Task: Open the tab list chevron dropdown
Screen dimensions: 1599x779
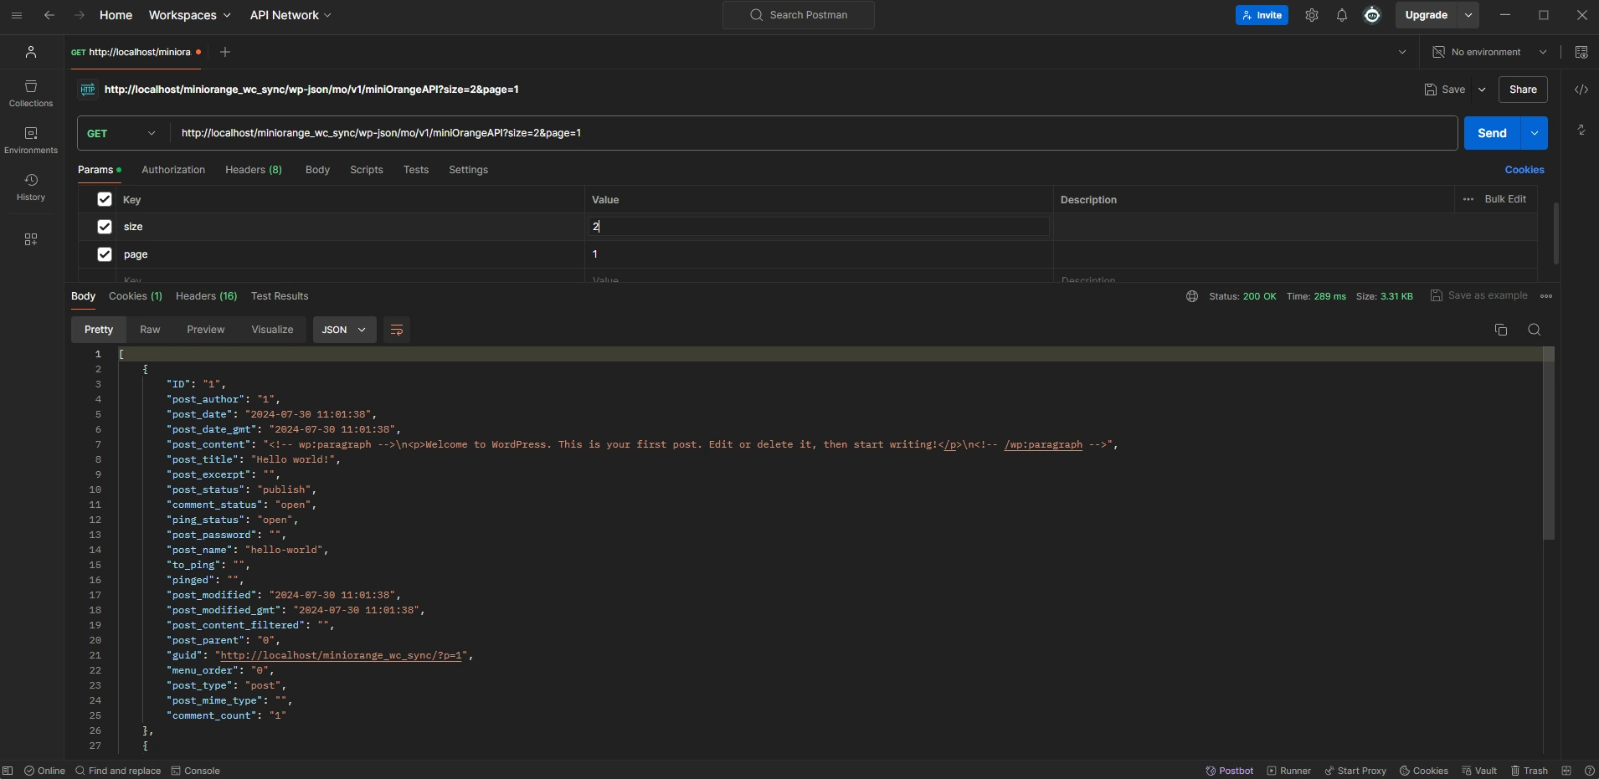Action: 1402,52
